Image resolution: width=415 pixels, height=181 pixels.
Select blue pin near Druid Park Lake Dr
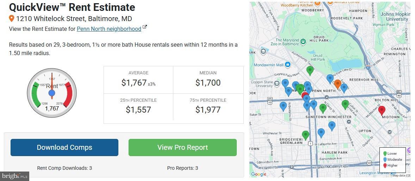330,79
